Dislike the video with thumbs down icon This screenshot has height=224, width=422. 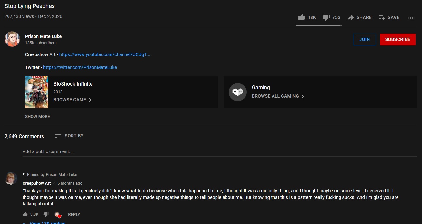click(326, 17)
